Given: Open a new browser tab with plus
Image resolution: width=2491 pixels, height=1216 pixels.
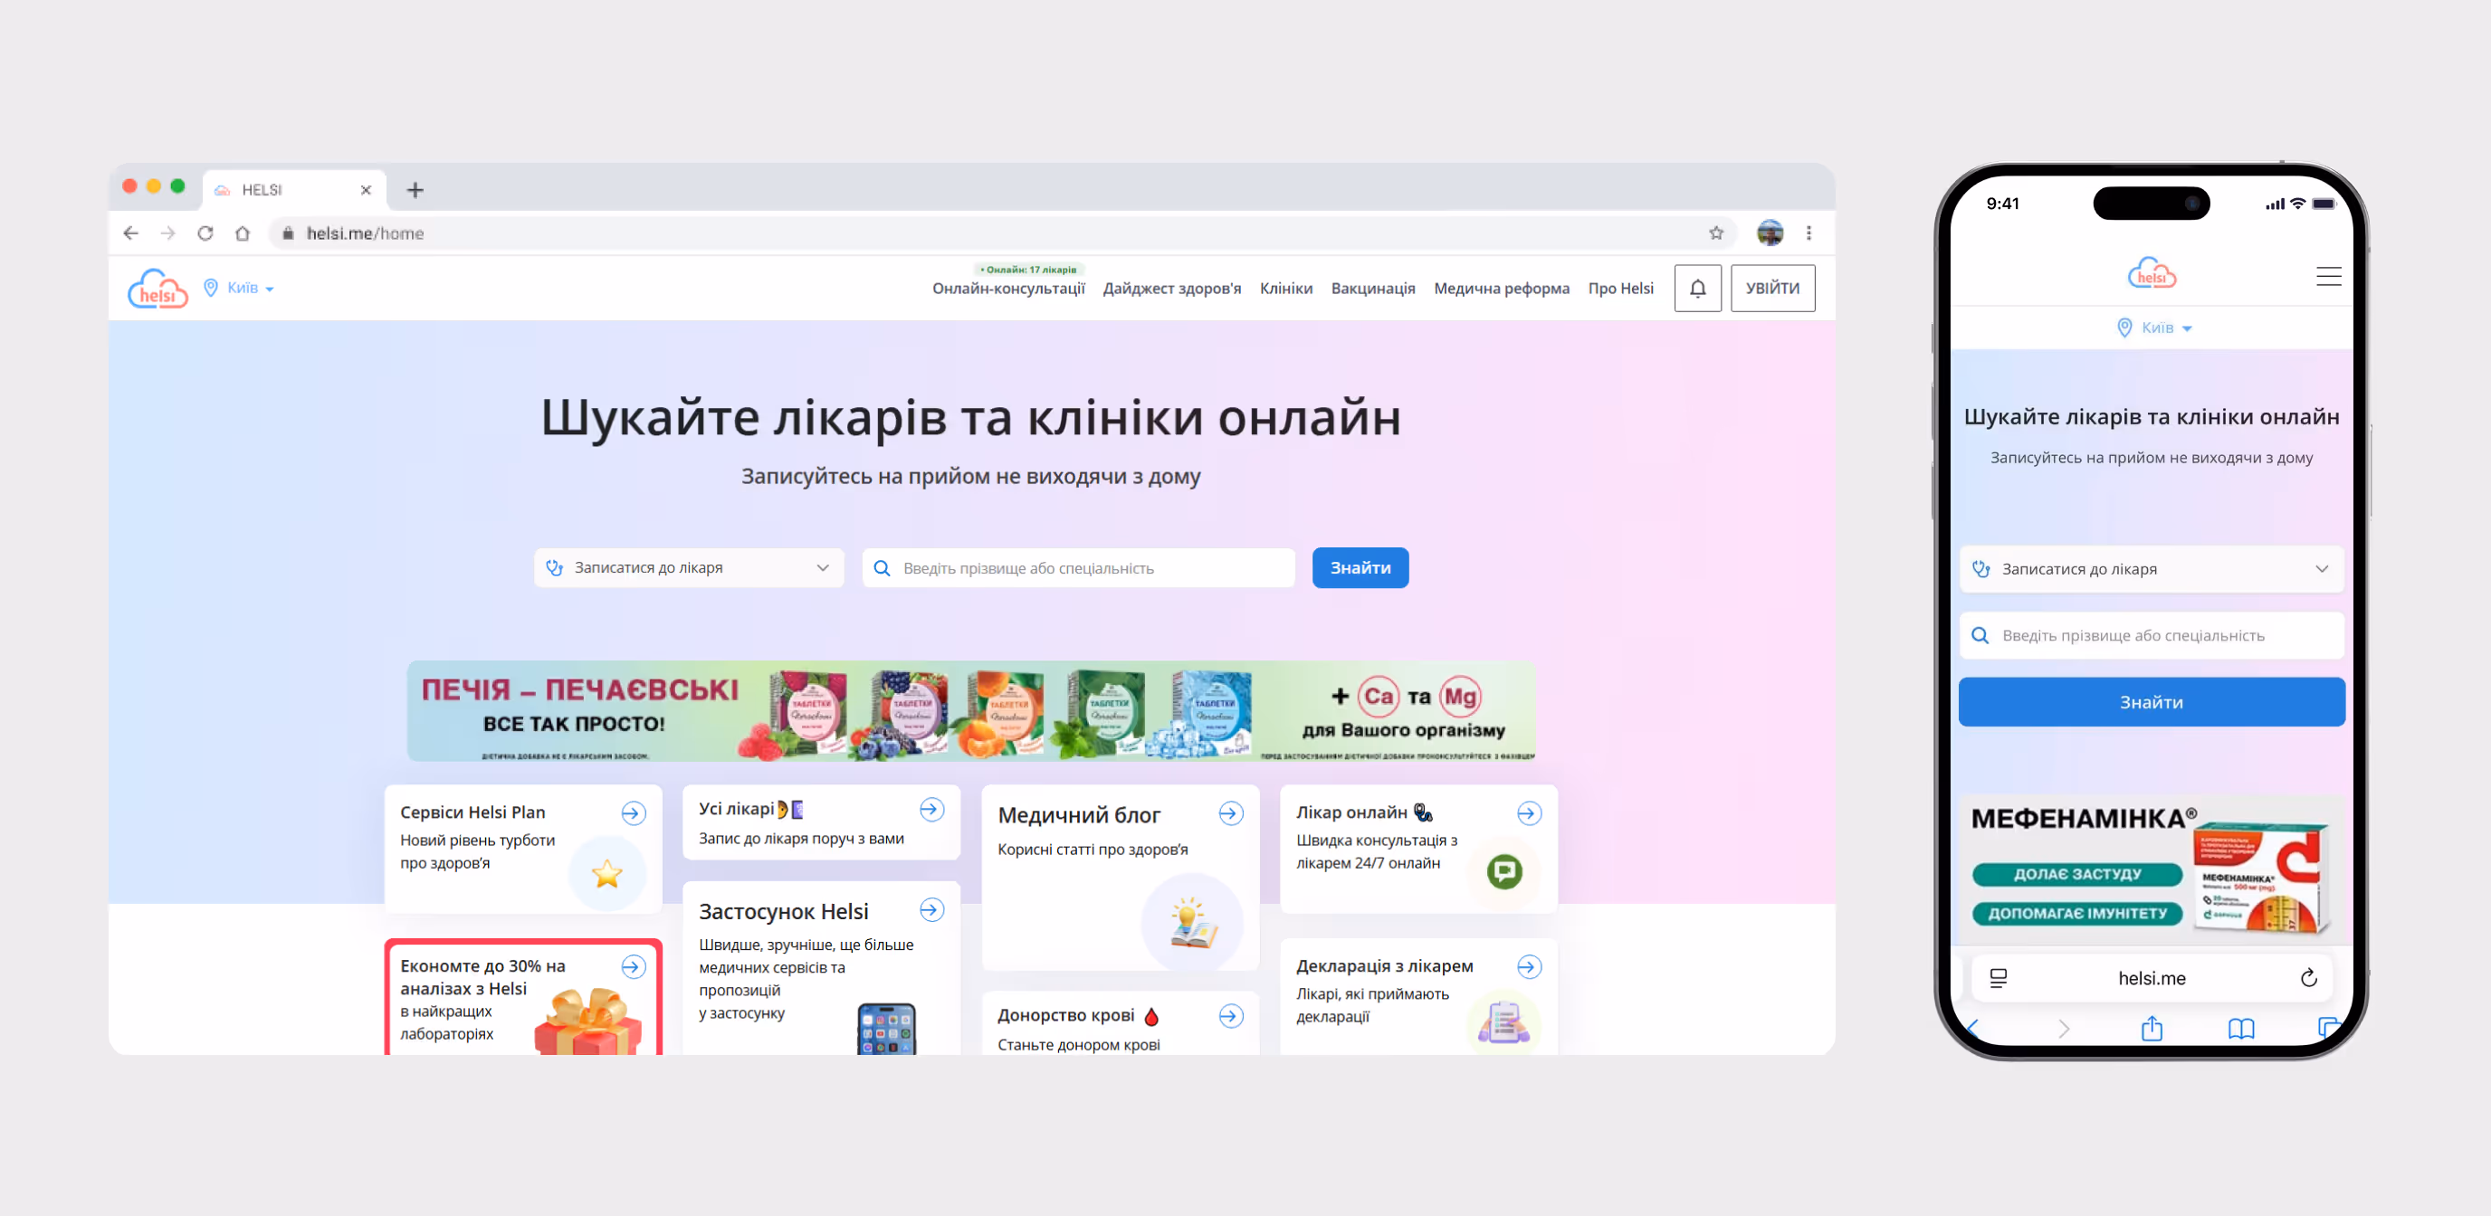Looking at the screenshot, I should (x=415, y=190).
